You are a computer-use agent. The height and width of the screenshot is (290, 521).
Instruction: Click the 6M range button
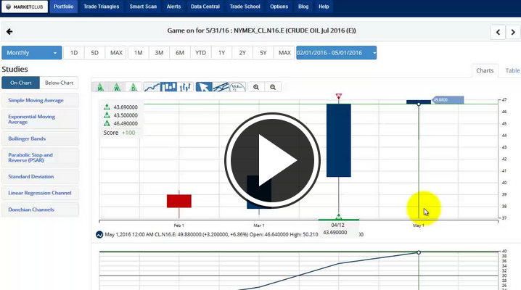179,53
